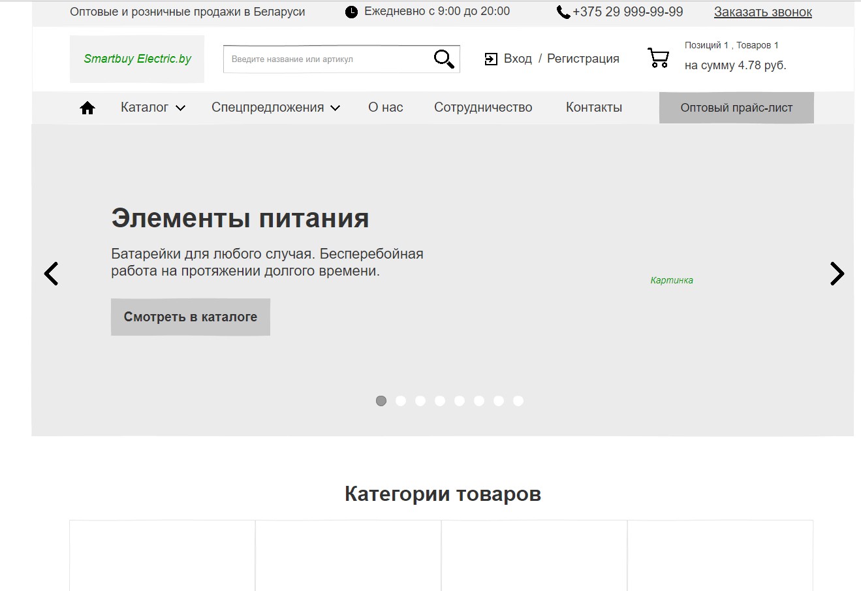This screenshot has width=861, height=591.
Task: Open the shopping cart icon
Action: (x=658, y=57)
